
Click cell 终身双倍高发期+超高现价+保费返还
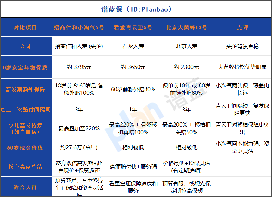pos(79,167)
